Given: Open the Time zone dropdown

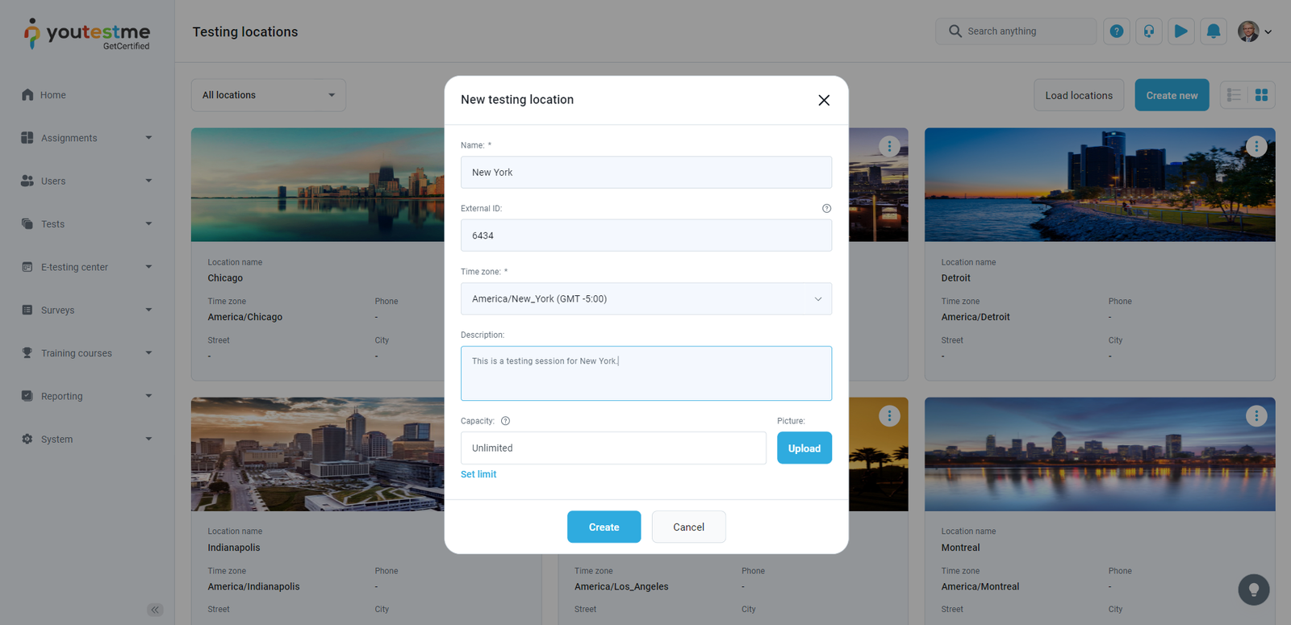Looking at the screenshot, I should tap(646, 298).
